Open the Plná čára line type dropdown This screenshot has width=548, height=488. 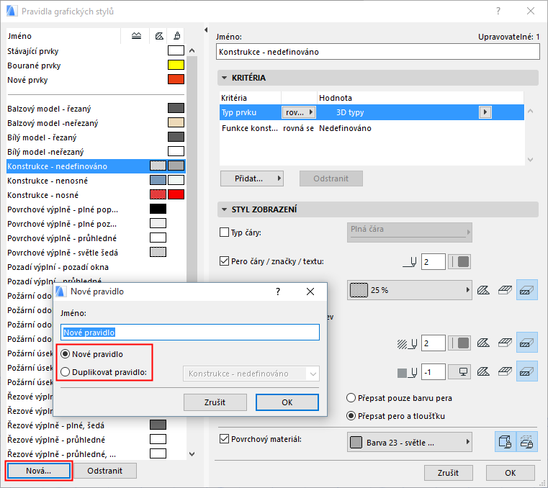pos(409,232)
